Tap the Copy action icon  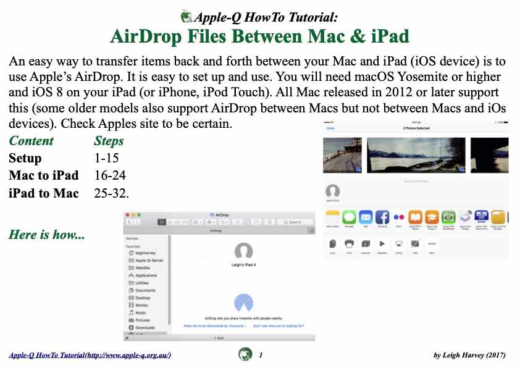coord(333,244)
